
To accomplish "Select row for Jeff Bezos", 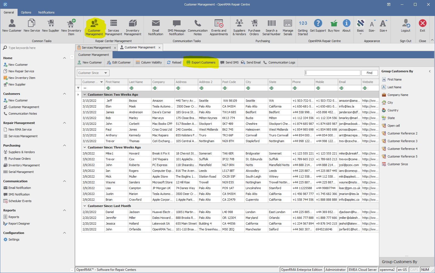I will coord(230,101).
